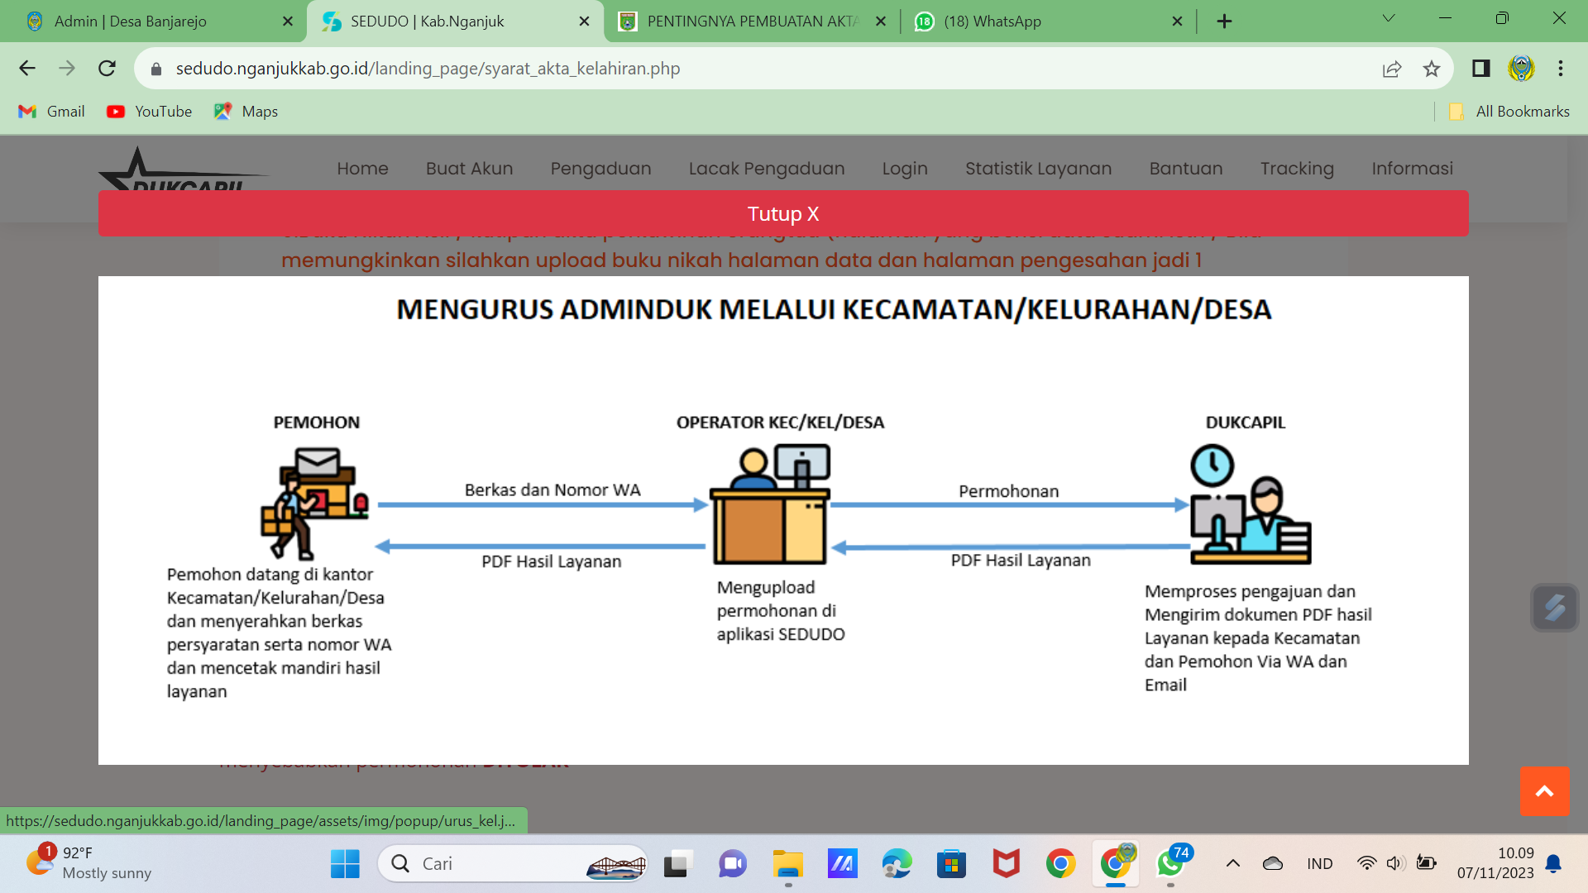Launch Microsoft Edge from the taskbar

click(x=897, y=863)
